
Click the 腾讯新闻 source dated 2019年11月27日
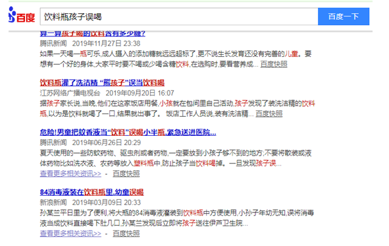click(53, 44)
